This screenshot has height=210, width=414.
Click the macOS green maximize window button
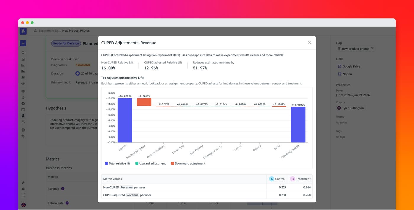pos(32,23)
